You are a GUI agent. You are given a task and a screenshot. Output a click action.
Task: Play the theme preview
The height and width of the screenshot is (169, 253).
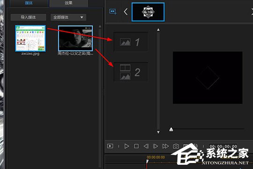coord(126,146)
